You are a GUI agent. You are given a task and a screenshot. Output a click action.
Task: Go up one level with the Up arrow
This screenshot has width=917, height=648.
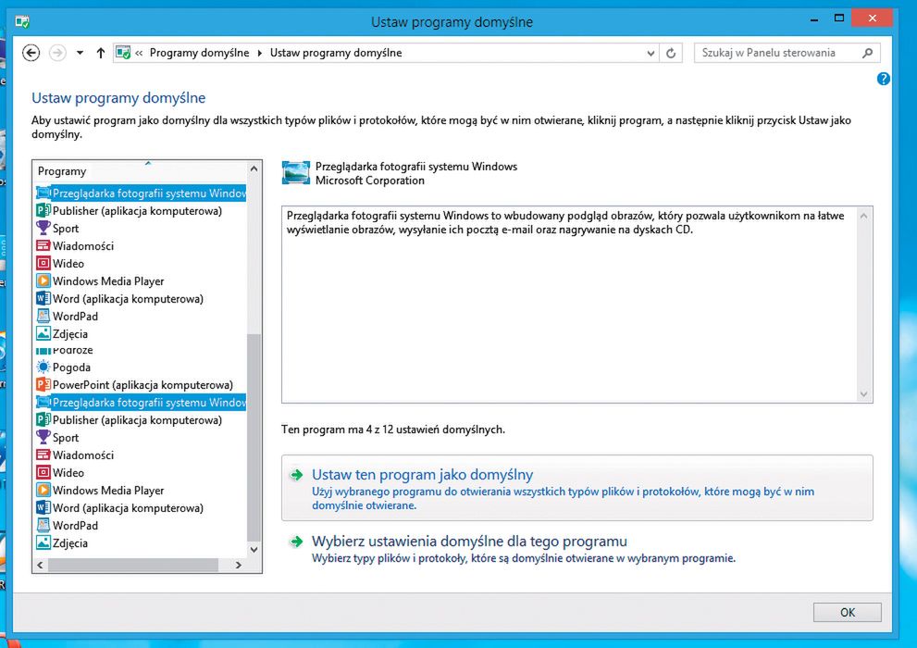click(x=101, y=53)
